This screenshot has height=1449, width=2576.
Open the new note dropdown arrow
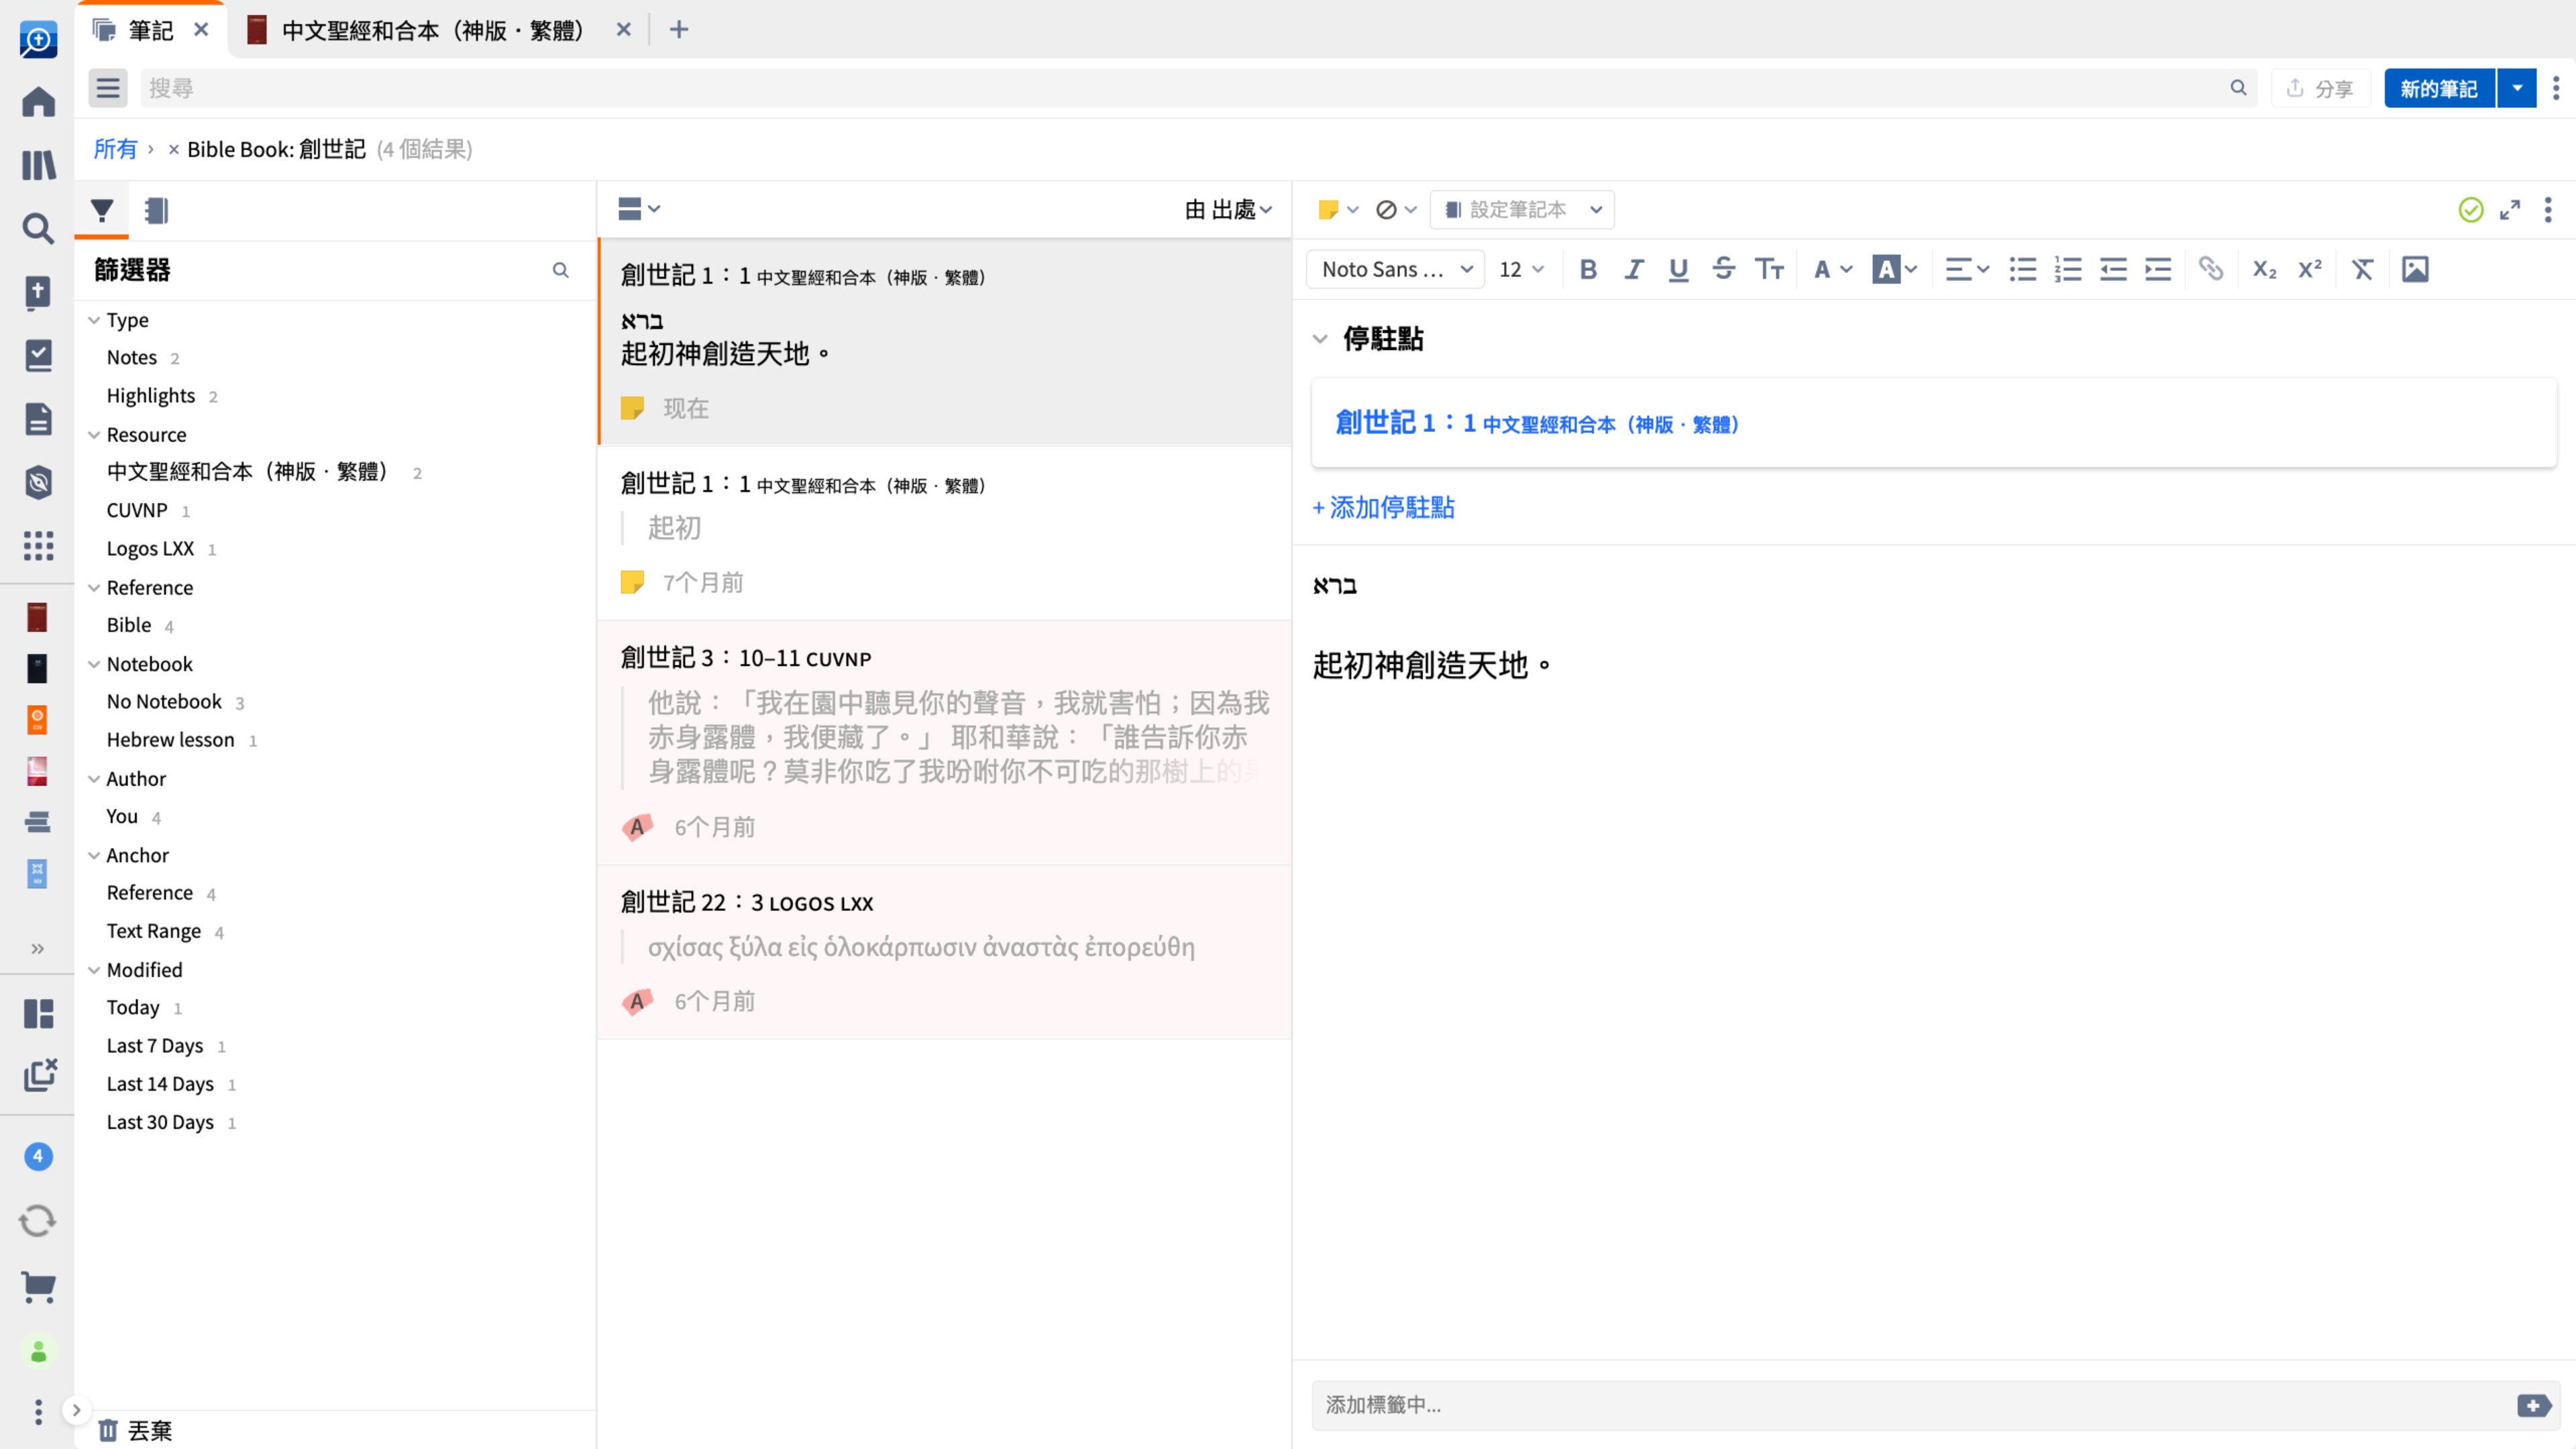pos(2516,88)
